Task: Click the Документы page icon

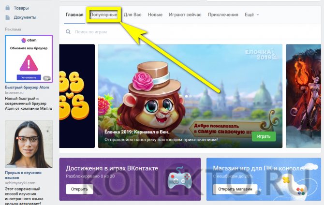Action: pyautogui.click(x=8, y=17)
